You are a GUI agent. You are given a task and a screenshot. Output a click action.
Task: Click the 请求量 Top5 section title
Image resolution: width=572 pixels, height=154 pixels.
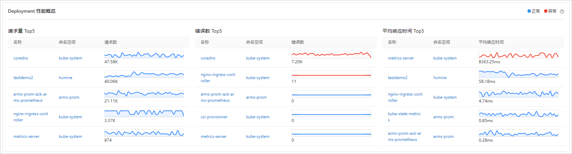point(21,31)
